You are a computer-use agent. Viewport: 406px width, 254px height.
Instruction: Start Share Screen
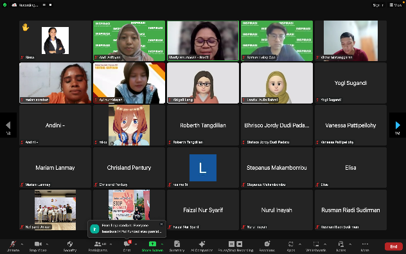coord(152,246)
